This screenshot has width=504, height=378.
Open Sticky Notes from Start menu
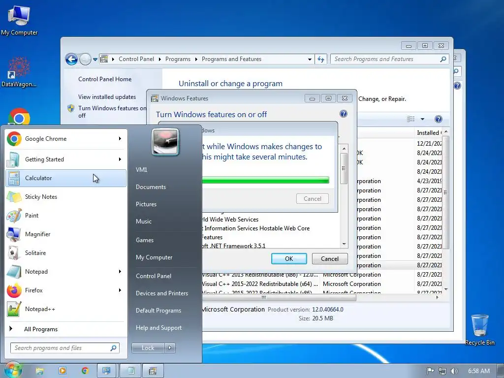coord(66,197)
